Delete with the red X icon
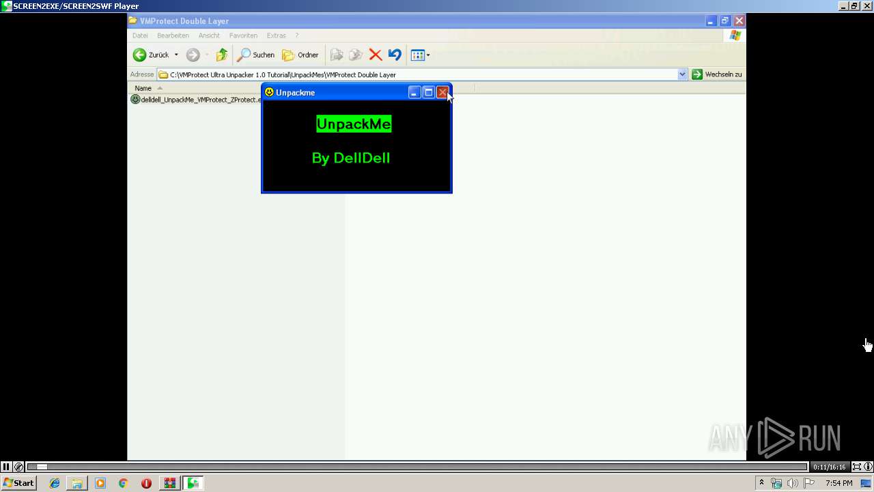 tap(375, 55)
